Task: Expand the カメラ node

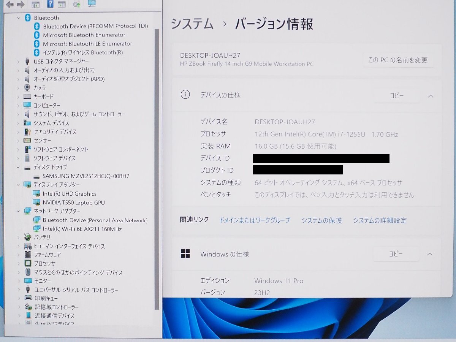Action: pyautogui.click(x=18, y=87)
